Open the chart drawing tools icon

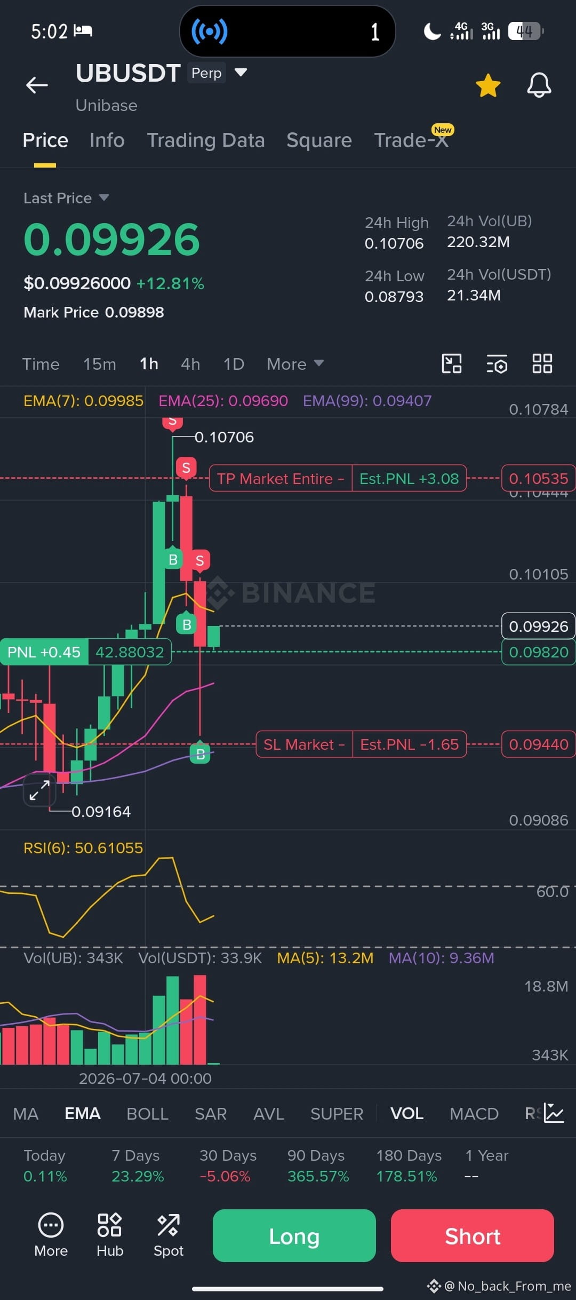pos(452,363)
